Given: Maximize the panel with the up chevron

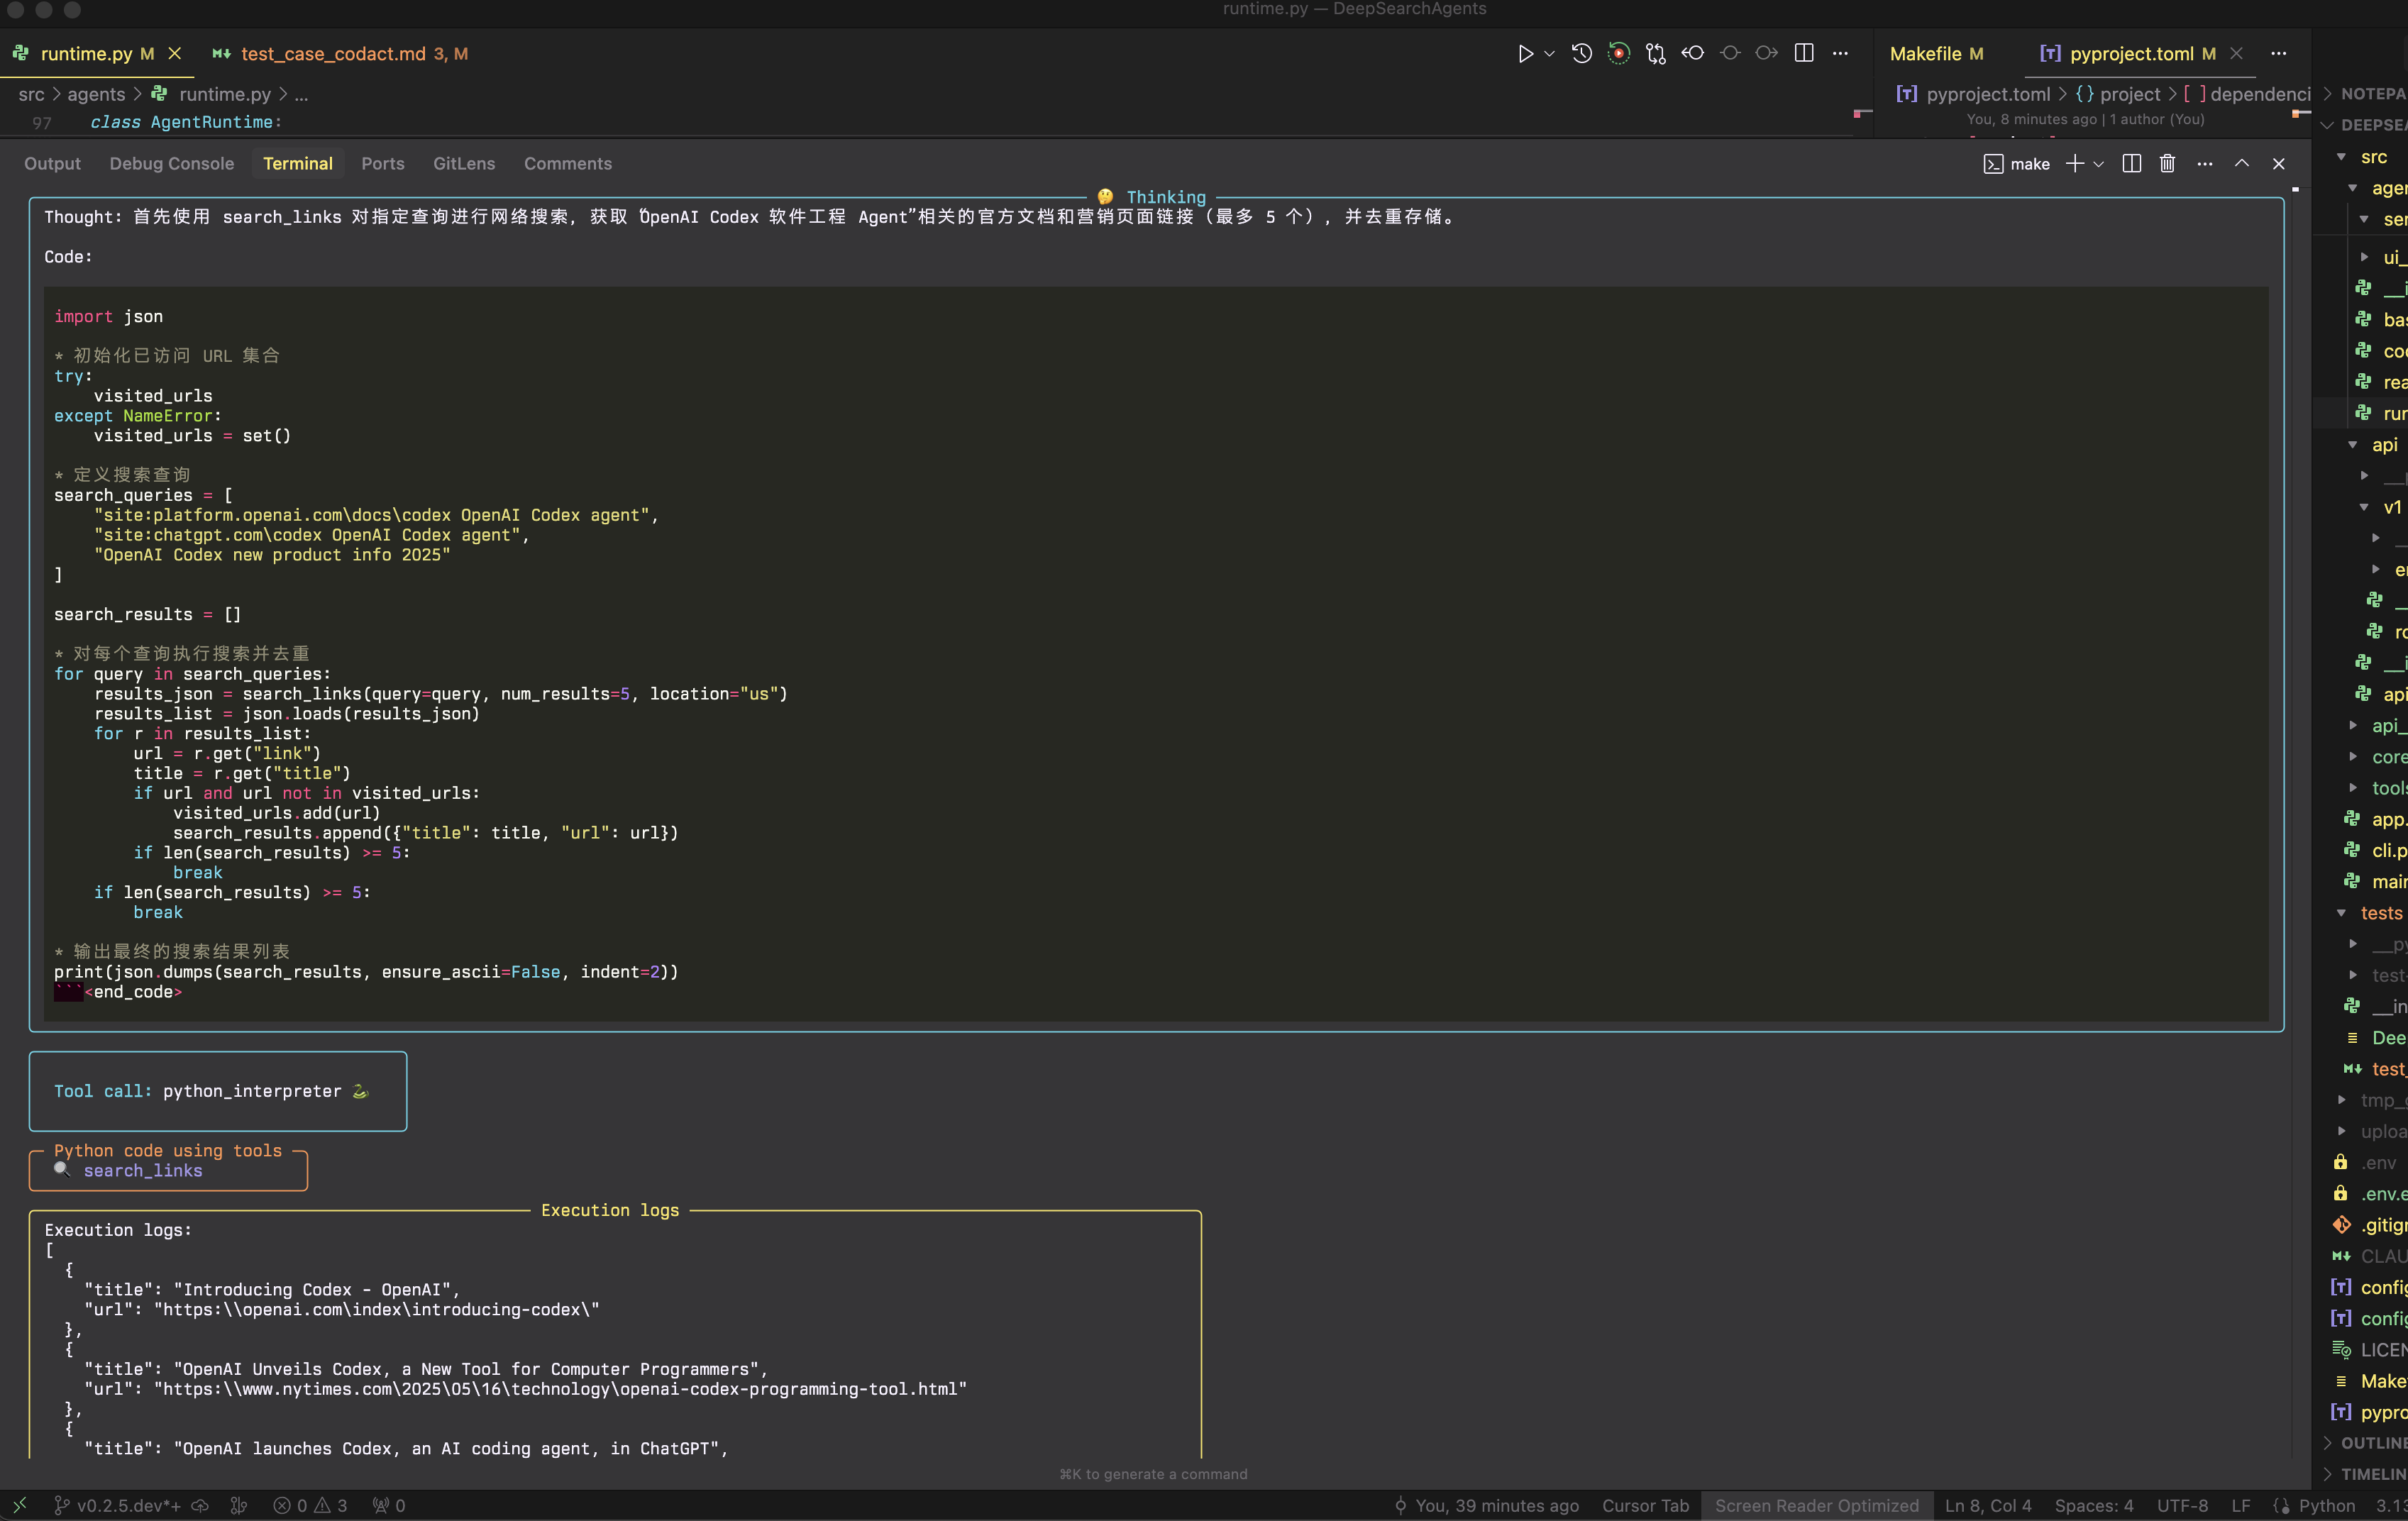Looking at the screenshot, I should click(2241, 164).
